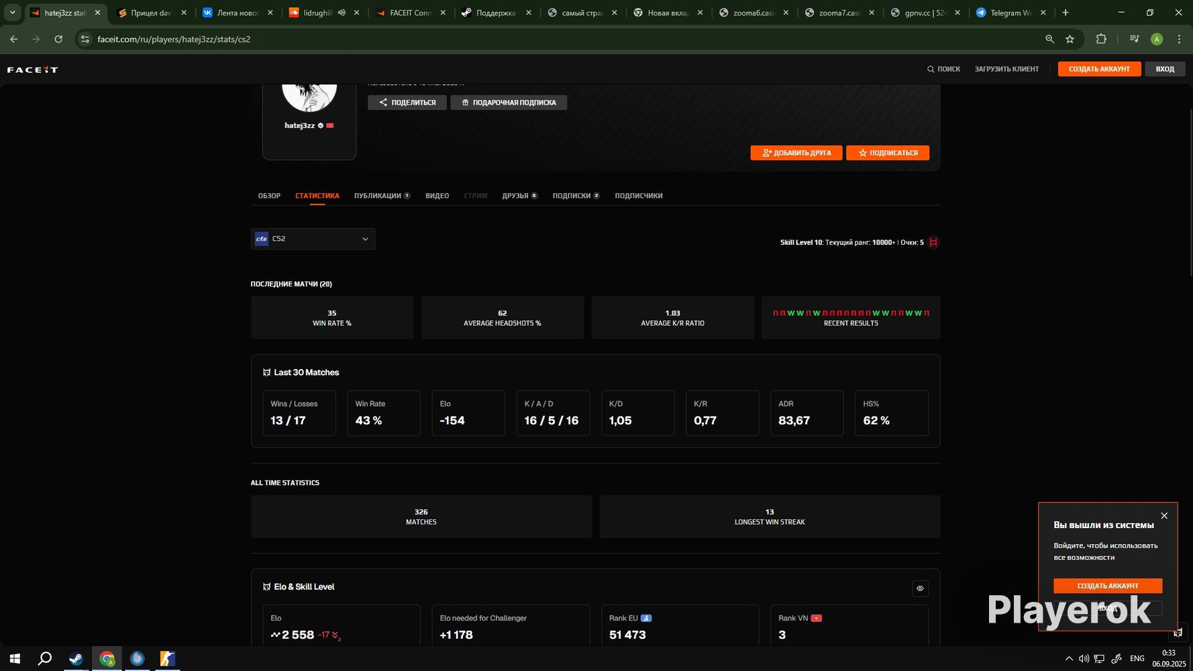Screen dimensions: 1193x671
Task: Bookmark this page with the star icon
Action: point(1070,40)
